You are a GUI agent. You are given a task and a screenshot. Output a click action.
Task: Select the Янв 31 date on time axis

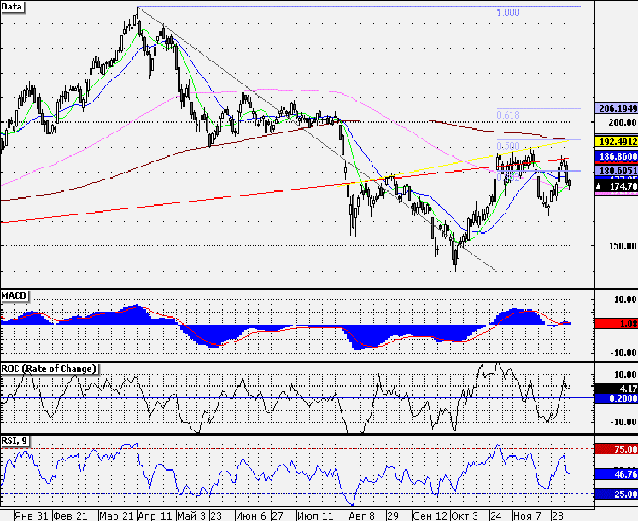point(31,516)
